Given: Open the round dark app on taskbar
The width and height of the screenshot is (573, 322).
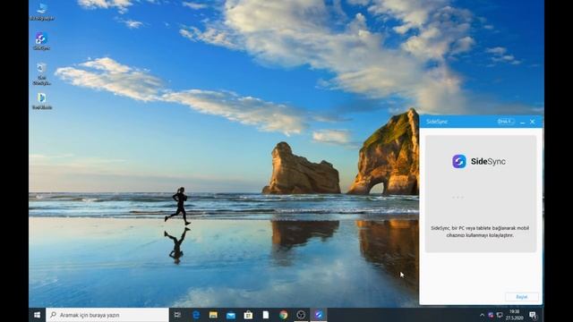Looking at the screenshot, I should [x=301, y=315].
